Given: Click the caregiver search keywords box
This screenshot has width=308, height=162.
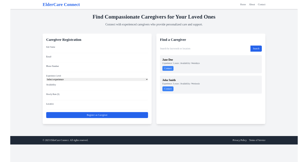Looking at the screenshot, I should (x=203, y=49).
